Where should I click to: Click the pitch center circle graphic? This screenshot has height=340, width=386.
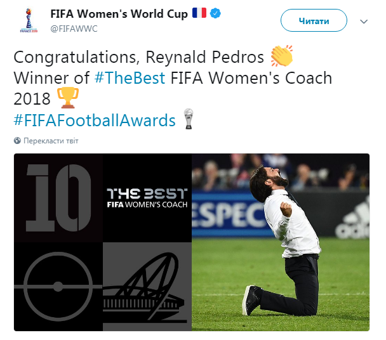pos(58,286)
